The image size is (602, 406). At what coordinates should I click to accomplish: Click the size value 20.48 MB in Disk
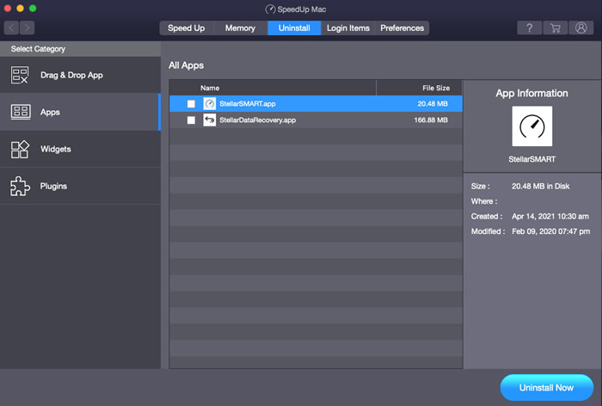point(541,187)
